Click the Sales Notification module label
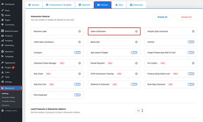This screenshot has width=203, height=122. pos(98,31)
